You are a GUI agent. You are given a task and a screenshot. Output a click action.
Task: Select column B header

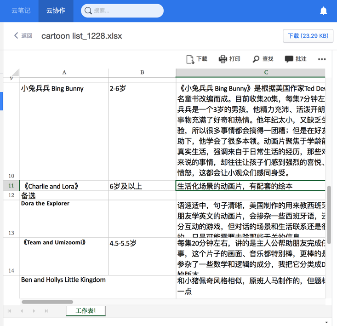tap(142, 73)
